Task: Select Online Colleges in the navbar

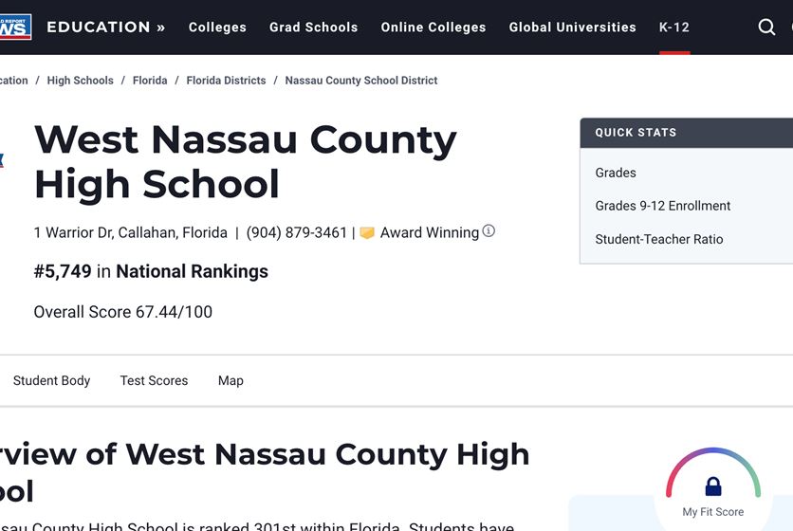Action: pyautogui.click(x=433, y=27)
